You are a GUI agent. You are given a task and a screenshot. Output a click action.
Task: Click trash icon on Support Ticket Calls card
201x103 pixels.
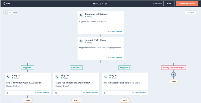(105, 93)
